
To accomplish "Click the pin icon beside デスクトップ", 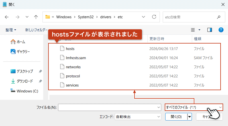I will pos(40,71).
